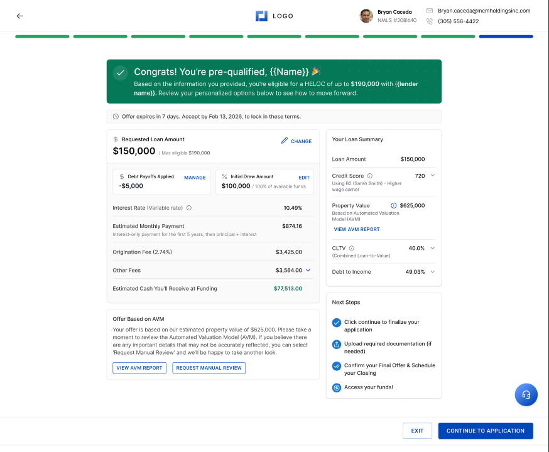The image size is (549, 452).
Task: Click EDIT for initial draw amount
Action: 304,178
